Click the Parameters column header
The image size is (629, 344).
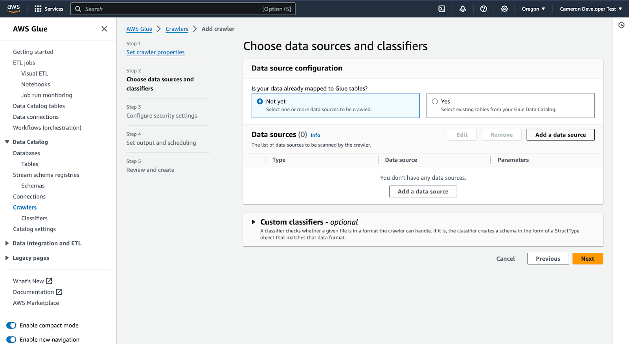[513, 160]
